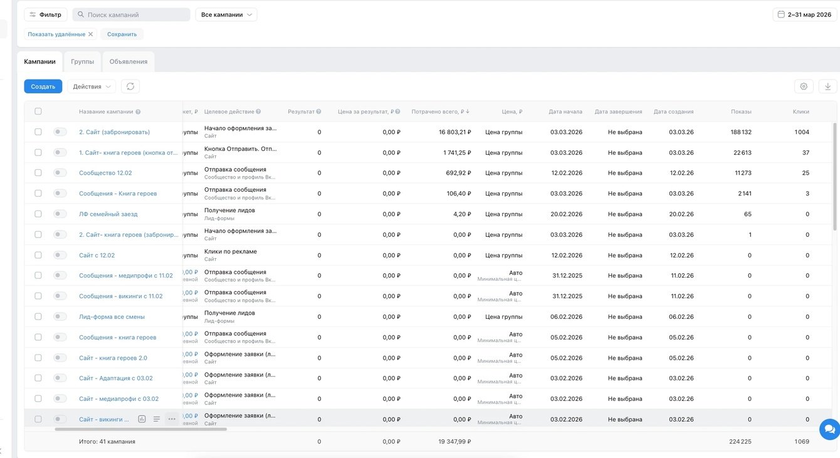The width and height of the screenshot is (840, 458).
Task: Open statistics chart icon for Сайт - викинги
Action: click(x=142, y=419)
